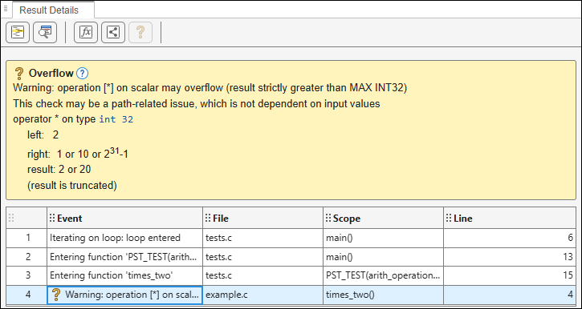Viewport: 582px width, 309px height.
Task: Click the Overflow heading text
Action: (51, 74)
